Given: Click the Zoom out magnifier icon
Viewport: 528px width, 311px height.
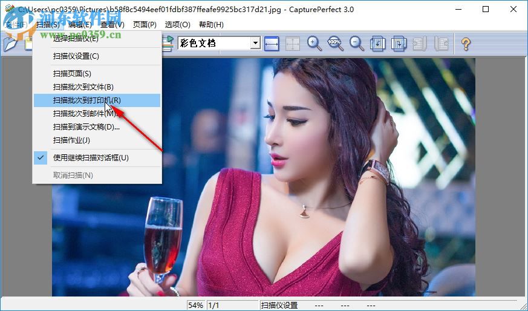Looking at the screenshot, I should click(356, 44).
